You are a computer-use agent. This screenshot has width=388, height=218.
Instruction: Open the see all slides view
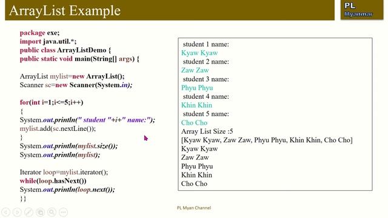point(41,212)
